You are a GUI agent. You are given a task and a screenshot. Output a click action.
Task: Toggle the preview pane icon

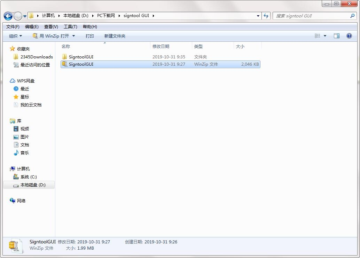[x=337, y=36]
